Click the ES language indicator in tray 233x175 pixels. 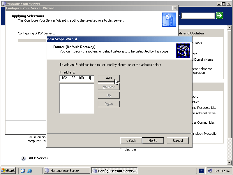(x=202, y=171)
